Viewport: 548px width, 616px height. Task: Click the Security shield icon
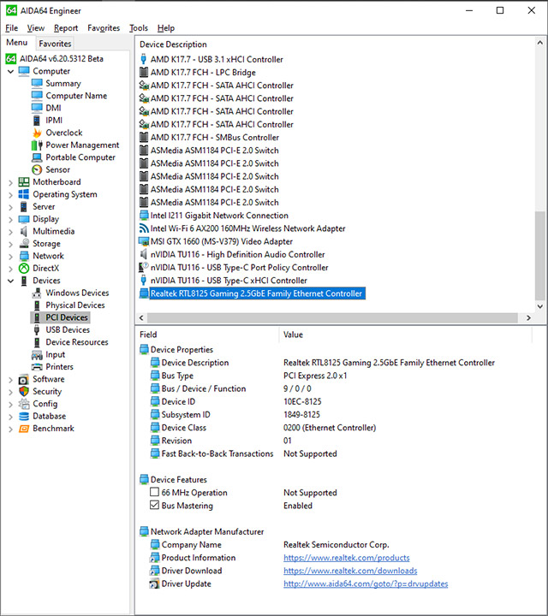click(x=24, y=391)
